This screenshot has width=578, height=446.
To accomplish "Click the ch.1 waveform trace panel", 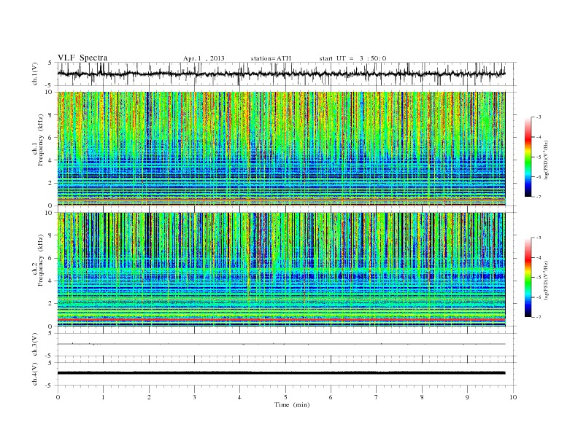I will point(287,74).
